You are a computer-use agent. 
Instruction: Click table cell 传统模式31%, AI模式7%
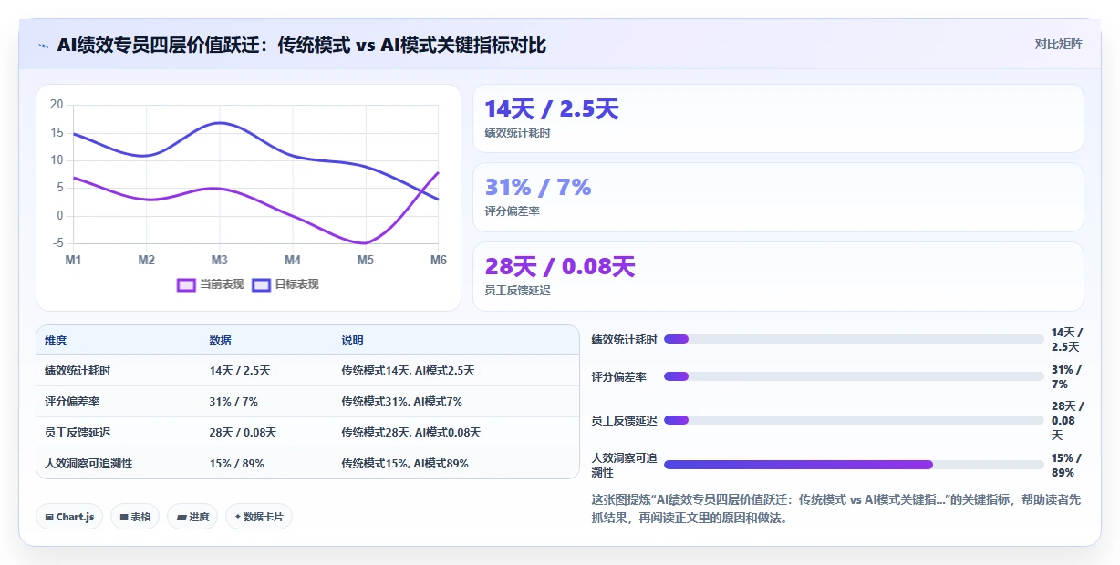tap(401, 402)
